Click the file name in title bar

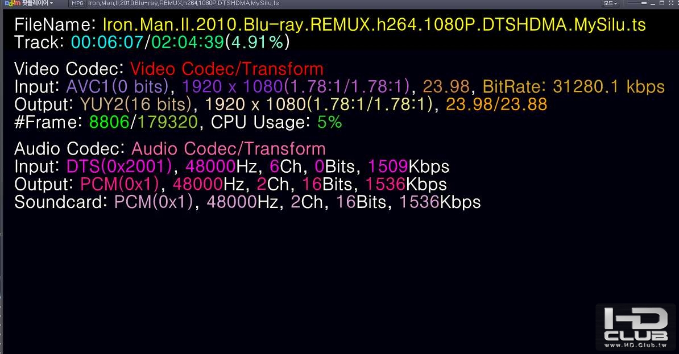[x=184, y=3]
